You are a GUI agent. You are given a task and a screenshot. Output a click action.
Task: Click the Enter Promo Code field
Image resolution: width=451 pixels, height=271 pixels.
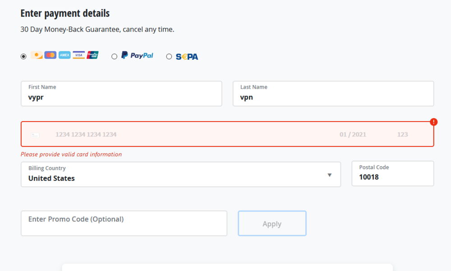point(124,223)
